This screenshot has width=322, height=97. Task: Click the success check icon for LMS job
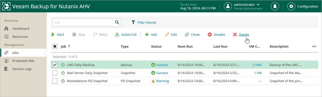click(153, 65)
